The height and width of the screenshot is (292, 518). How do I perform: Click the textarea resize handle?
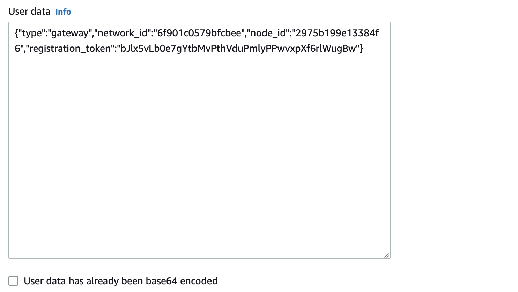[x=386, y=255]
